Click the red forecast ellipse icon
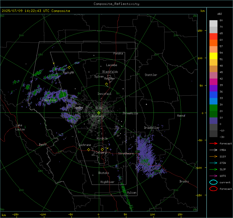 213,189
